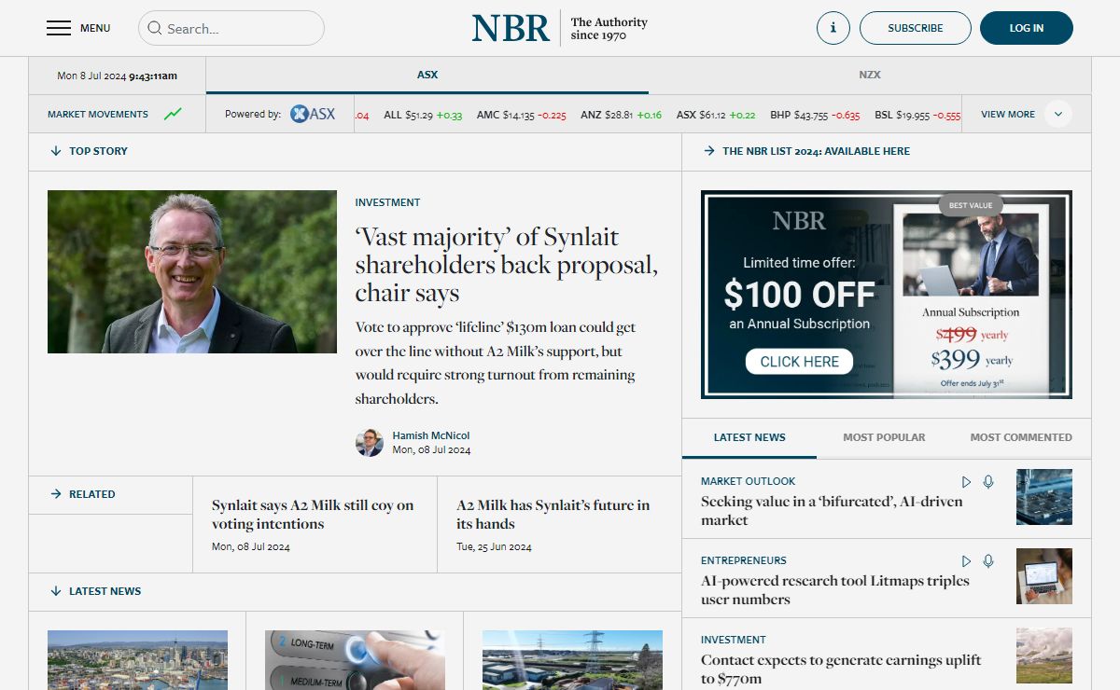Click the AMC $14.135 ticker
This screenshot has width=1120, height=690.
click(x=521, y=115)
